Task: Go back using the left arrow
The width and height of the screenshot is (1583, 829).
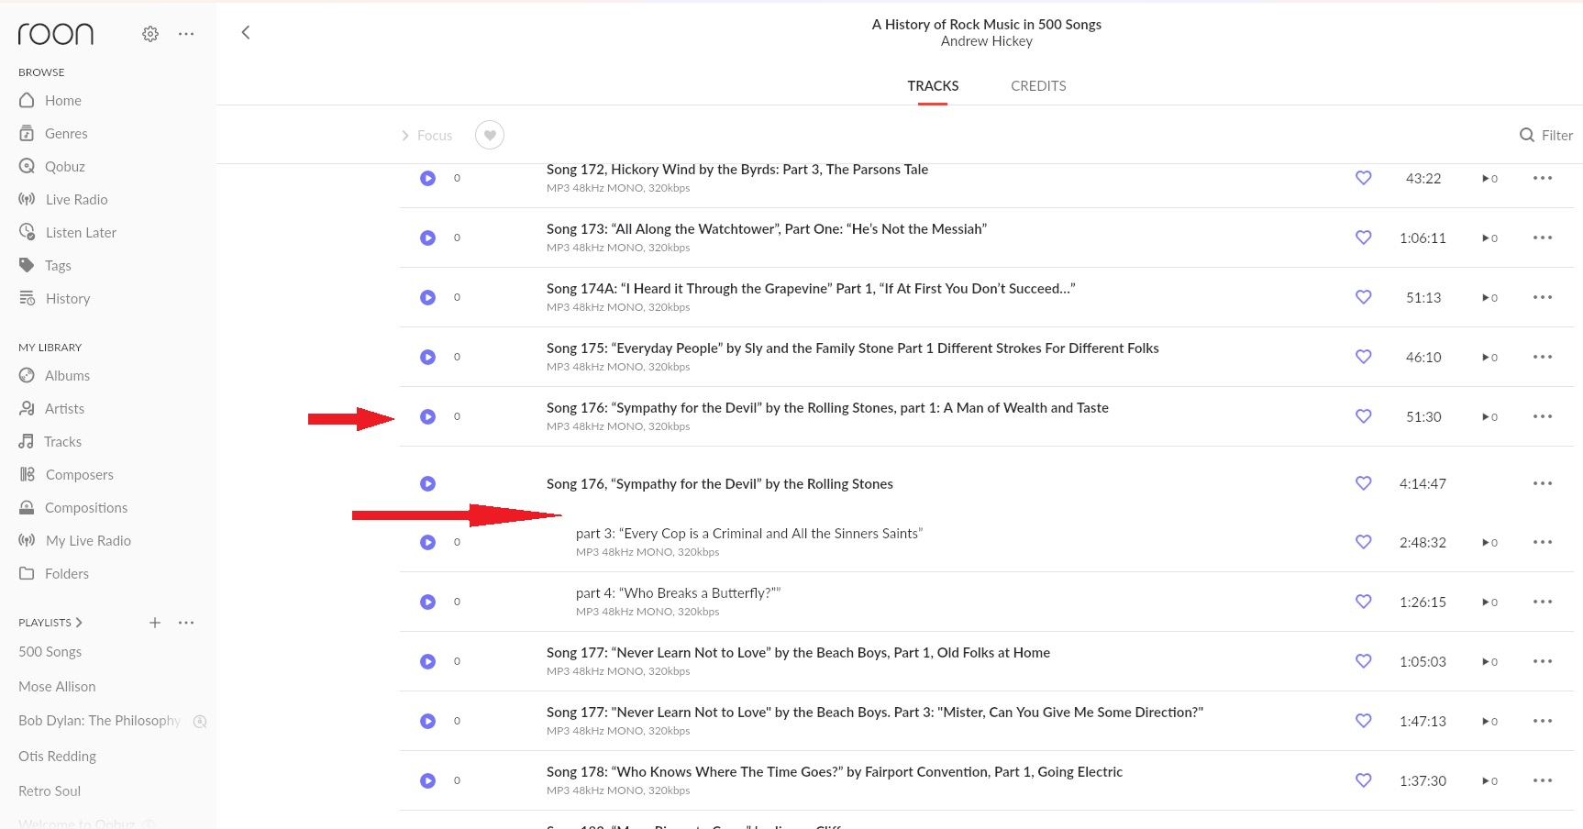Action: coord(245,33)
